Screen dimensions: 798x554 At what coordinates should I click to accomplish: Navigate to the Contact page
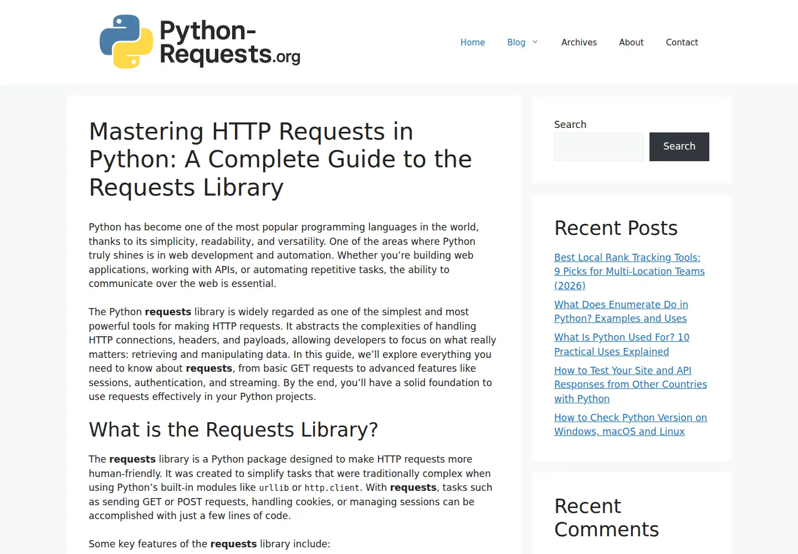click(682, 42)
